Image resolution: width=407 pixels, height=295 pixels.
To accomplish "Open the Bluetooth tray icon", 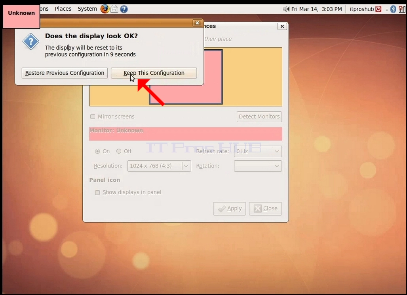I will click(393, 9).
